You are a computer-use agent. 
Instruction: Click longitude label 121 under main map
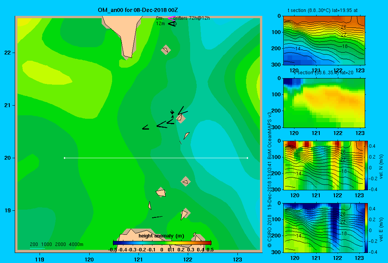coord(139,260)
